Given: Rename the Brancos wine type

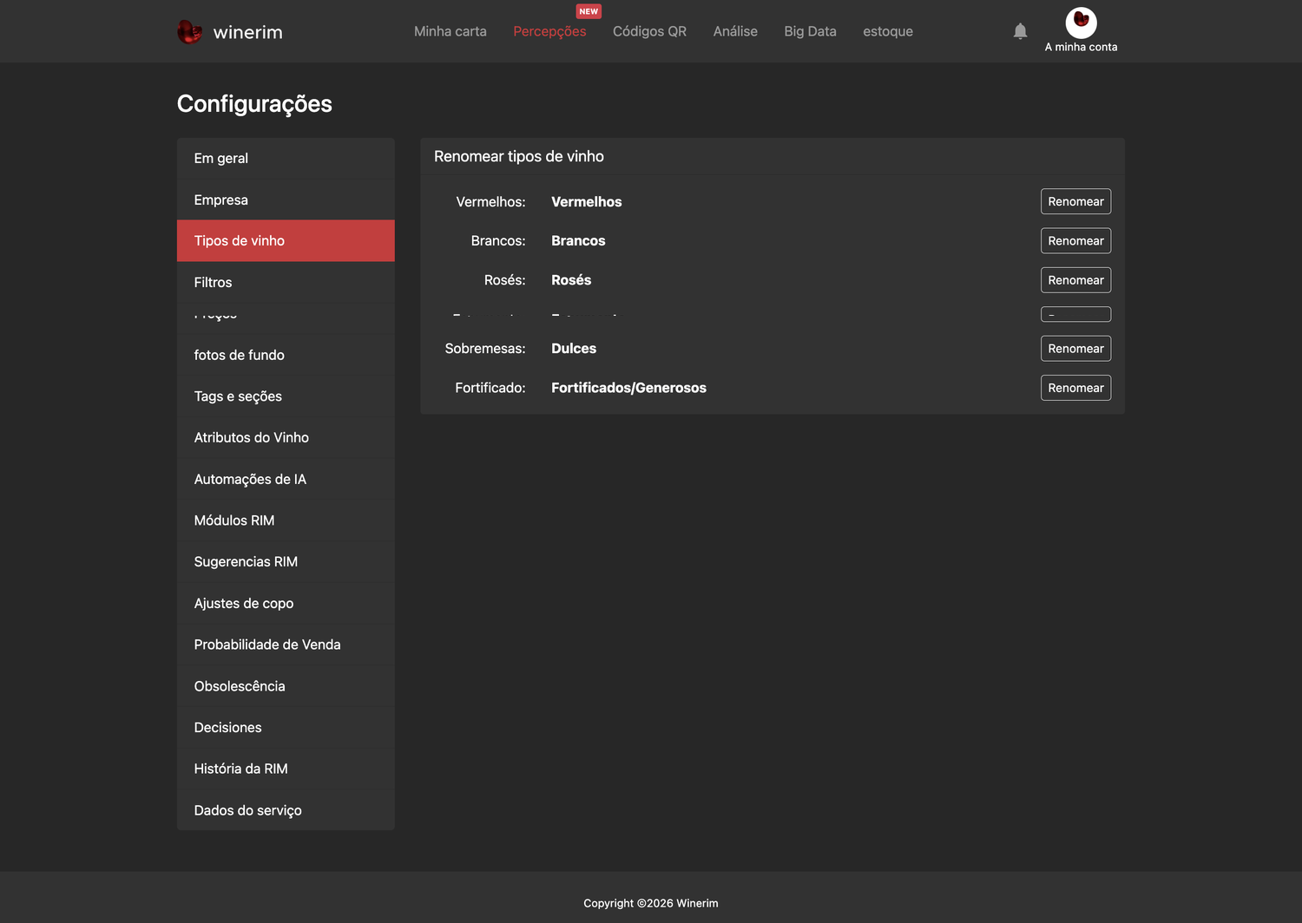Looking at the screenshot, I should pos(1075,240).
